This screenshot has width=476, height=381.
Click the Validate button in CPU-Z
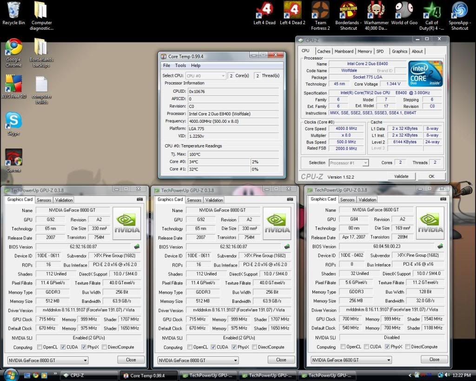coord(401,176)
